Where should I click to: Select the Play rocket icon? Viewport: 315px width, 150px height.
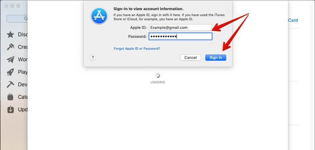10,72
